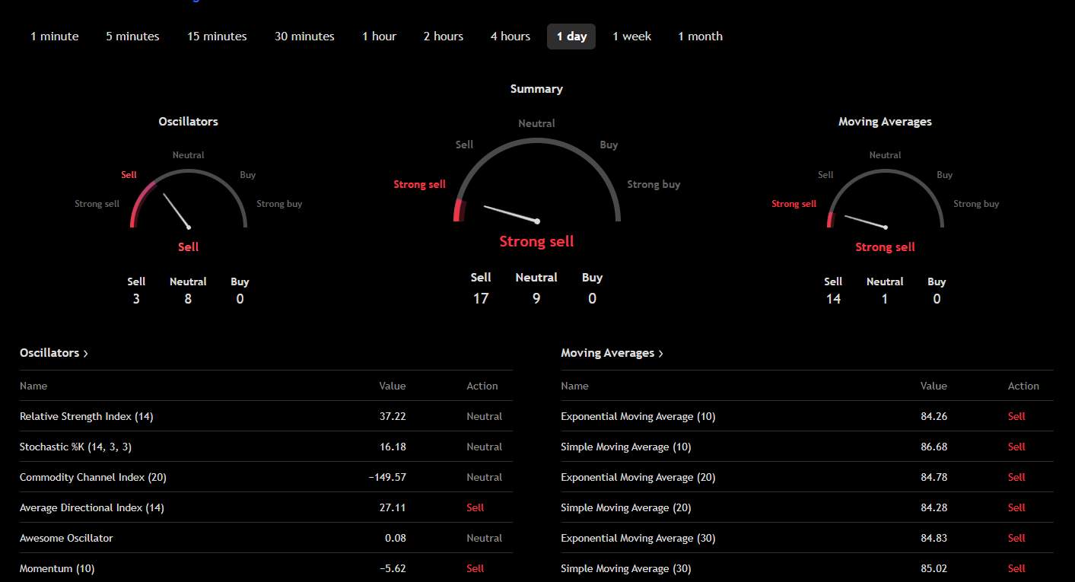Viewport: 1075px width, 582px height.
Task: Select the 4 hours interval
Action: (510, 37)
